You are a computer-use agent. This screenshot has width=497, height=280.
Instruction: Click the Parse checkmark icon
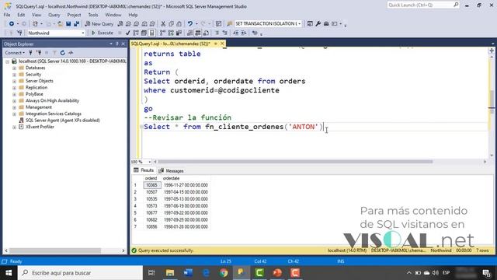point(127,33)
